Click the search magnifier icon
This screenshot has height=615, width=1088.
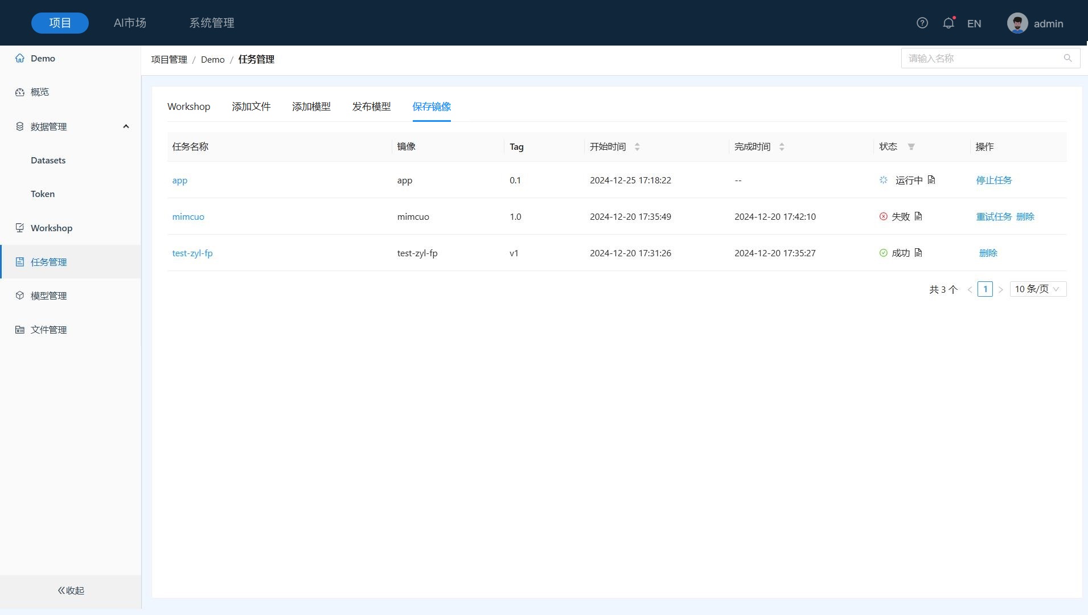(x=1068, y=58)
